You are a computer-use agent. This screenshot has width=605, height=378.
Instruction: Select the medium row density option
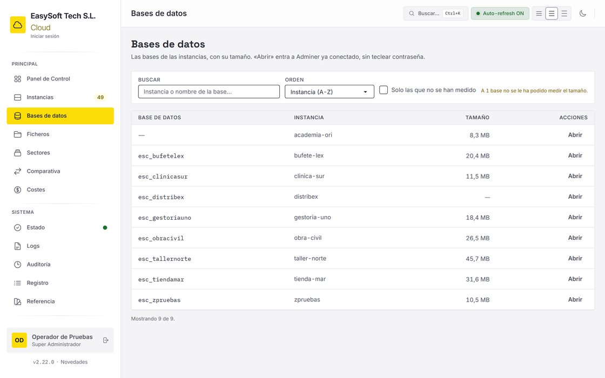pyautogui.click(x=552, y=13)
